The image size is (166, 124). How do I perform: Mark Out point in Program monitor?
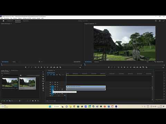point(115,68)
